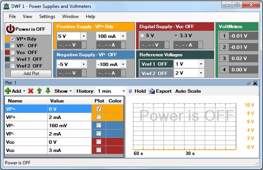The width and height of the screenshot is (263, 170).
Task: Click the green plus Add icon
Action: pyautogui.click(x=8, y=91)
